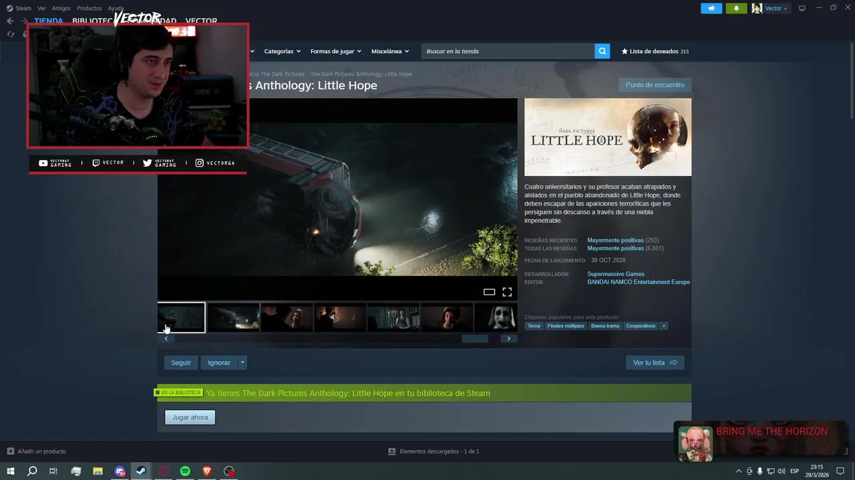Open Opera GX from the taskbar
Viewport: 855px width, 480px height.
tap(164, 471)
